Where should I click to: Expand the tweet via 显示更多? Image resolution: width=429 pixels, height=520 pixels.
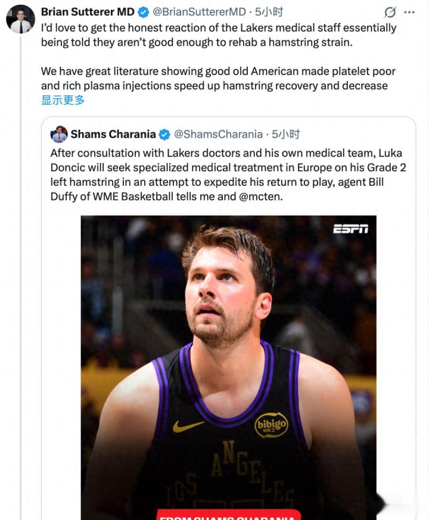coord(63,100)
